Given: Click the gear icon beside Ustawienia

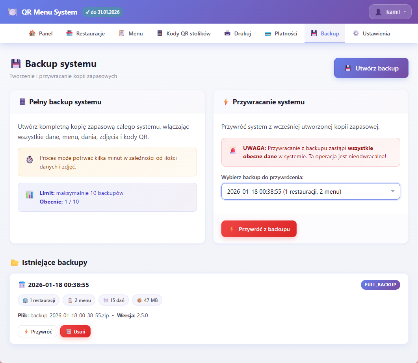Looking at the screenshot, I should 356,33.
